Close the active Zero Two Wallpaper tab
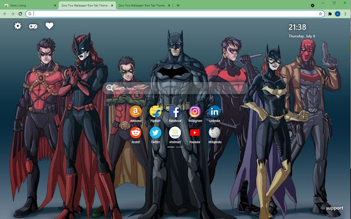The height and width of the screenshot is (219, 351). 112,5
